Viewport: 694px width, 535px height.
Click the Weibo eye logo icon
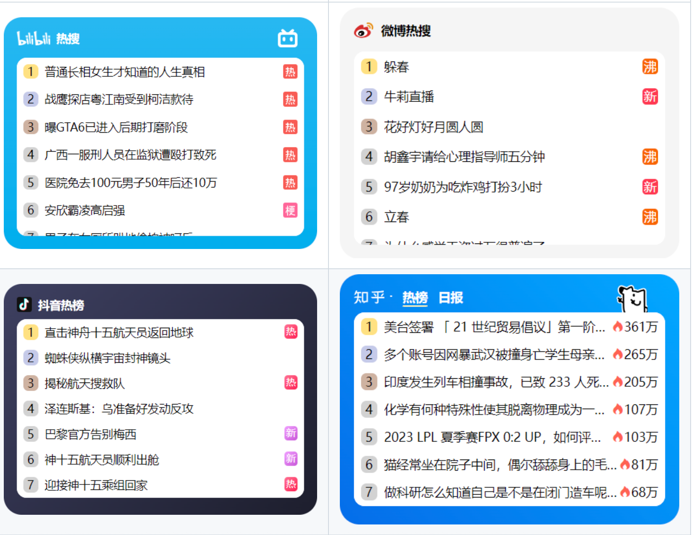click(x=363, y=31)
